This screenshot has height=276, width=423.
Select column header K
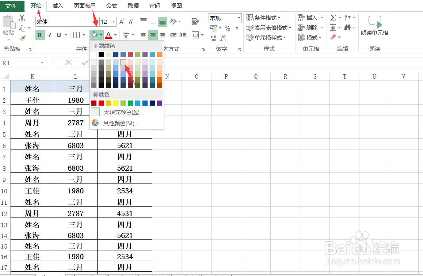point(32,76)
